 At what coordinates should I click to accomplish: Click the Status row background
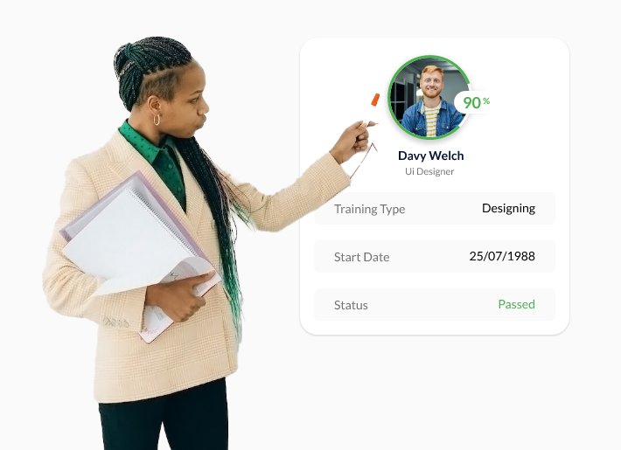coord(435,304)
